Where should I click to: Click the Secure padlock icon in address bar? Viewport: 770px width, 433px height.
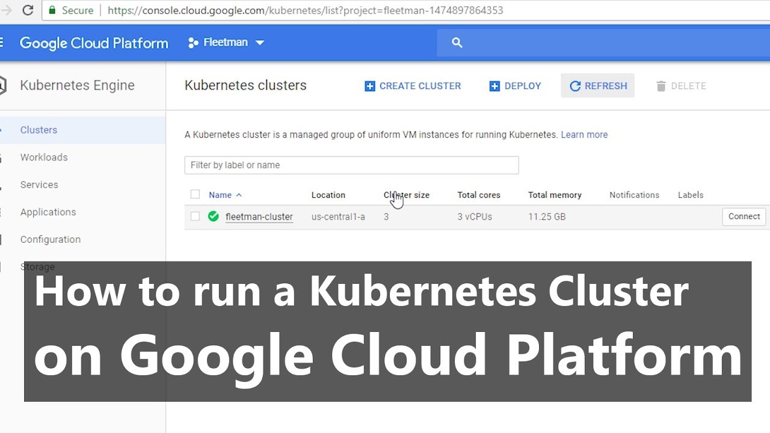[x=52, y=10]
